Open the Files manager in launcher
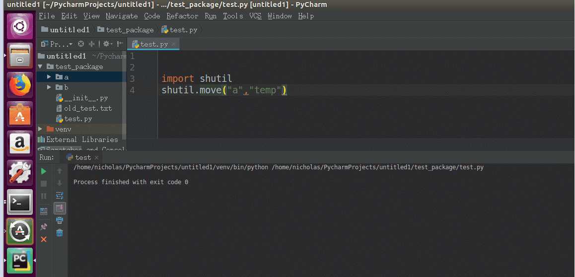Image resolution: width=575 pixels, height=277 pixels. coord(20,55)
